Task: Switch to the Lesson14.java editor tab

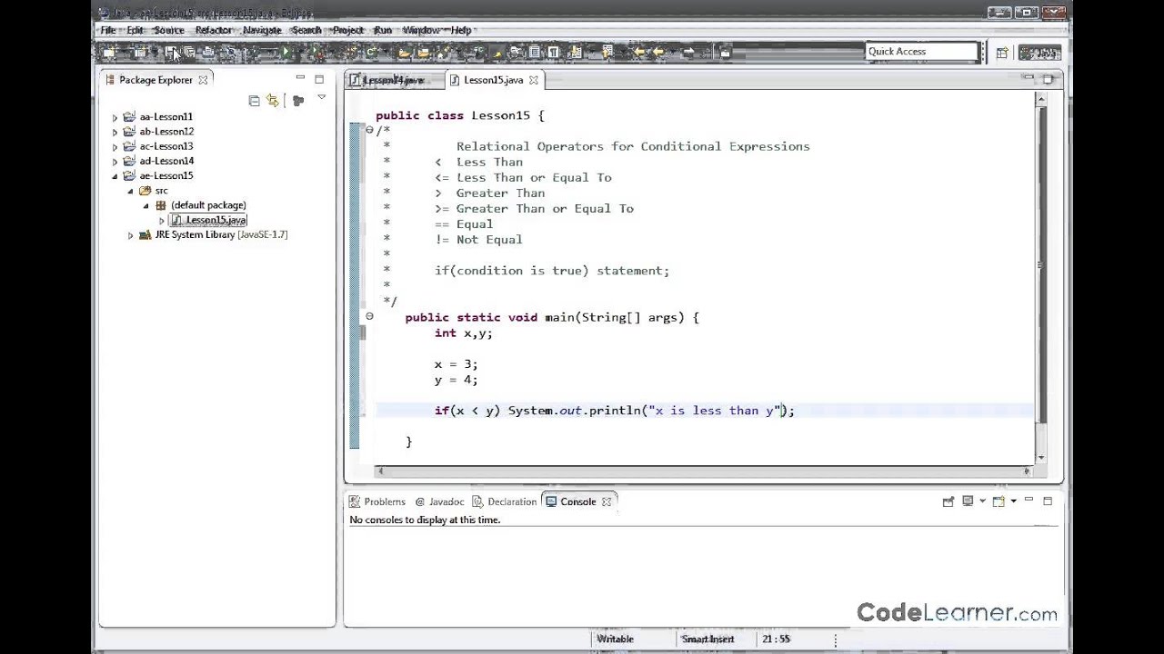Action: 395,80
